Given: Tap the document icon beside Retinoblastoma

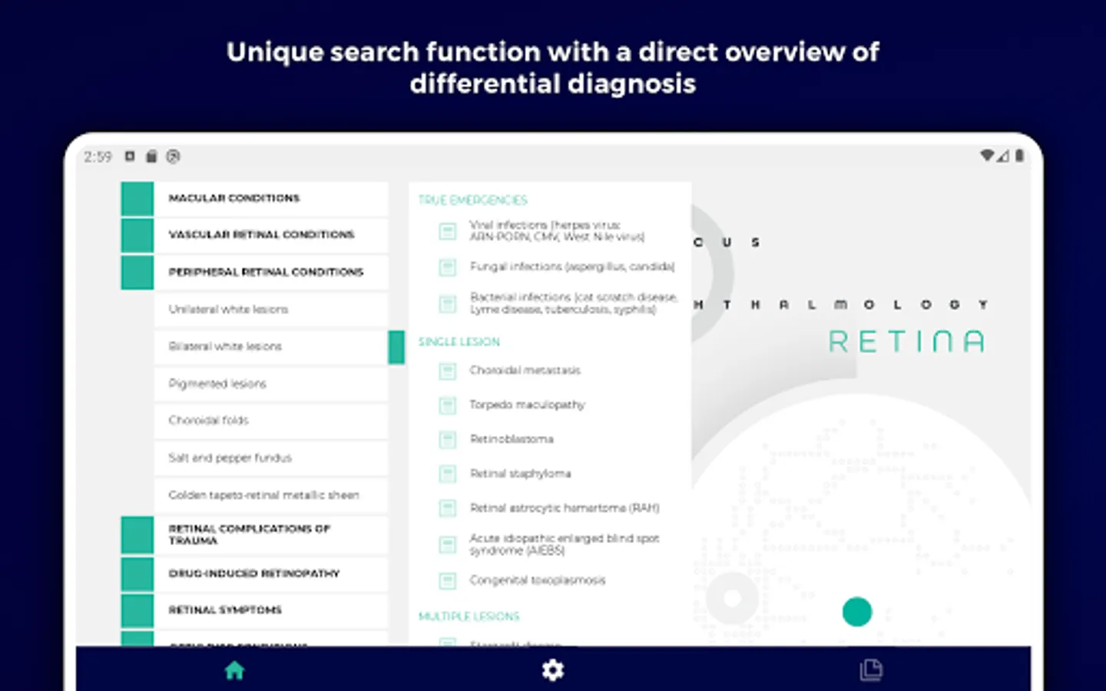Looking at the screenshot, I should 447,439.
